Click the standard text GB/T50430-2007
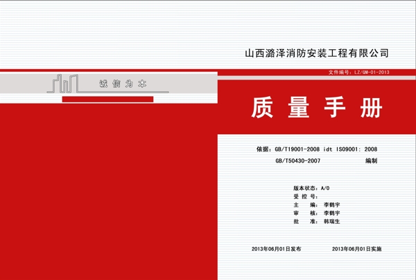Image resolution: width=416 pixels, height=280 pixels. click(x=297, y=160)
